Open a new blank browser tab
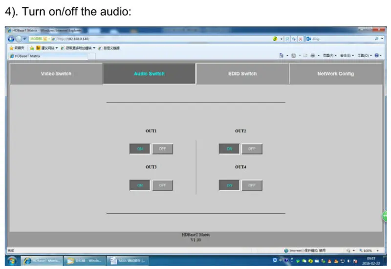391x269 pixels. pos(92,56)
